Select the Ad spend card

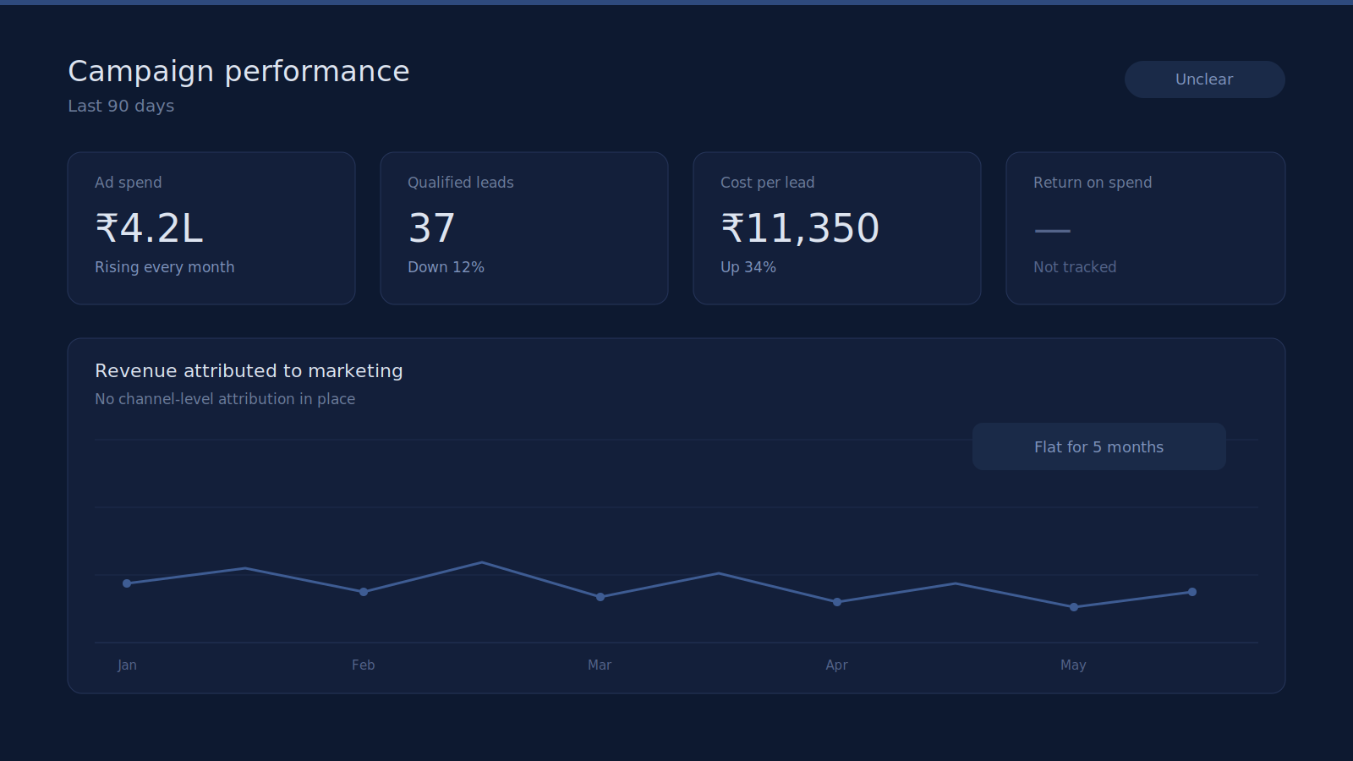[211, 228]
